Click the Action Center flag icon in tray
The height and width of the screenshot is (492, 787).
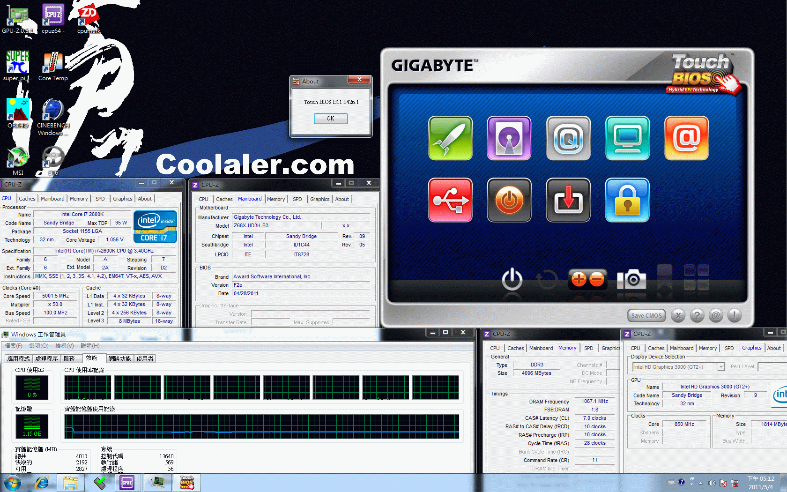point(723,483)
